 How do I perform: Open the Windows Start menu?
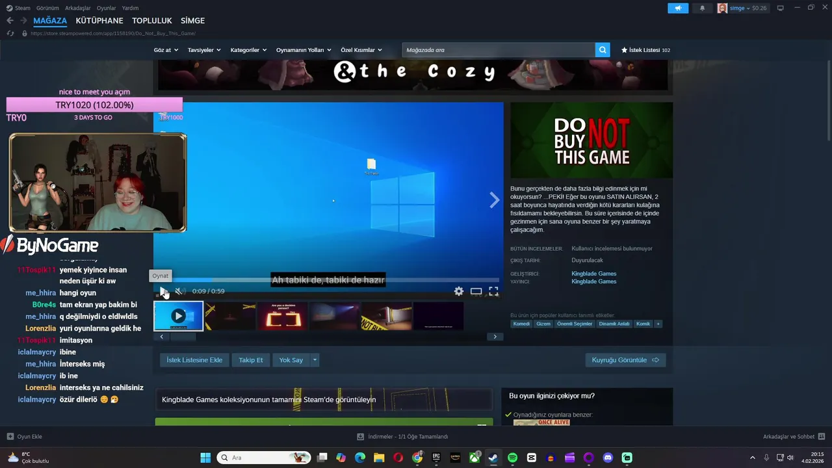tap(205, 458)
